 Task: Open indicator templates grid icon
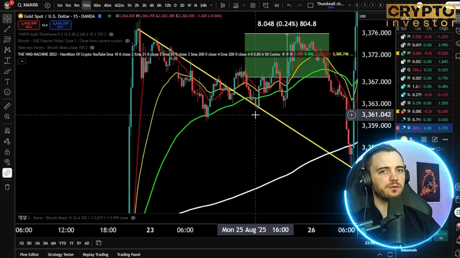click(253, 5)
